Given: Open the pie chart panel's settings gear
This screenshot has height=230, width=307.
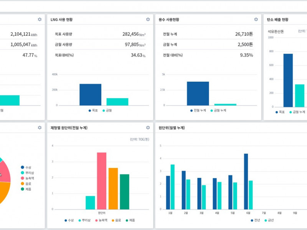Looking at the screenshot, I should (x=40, y=128).
